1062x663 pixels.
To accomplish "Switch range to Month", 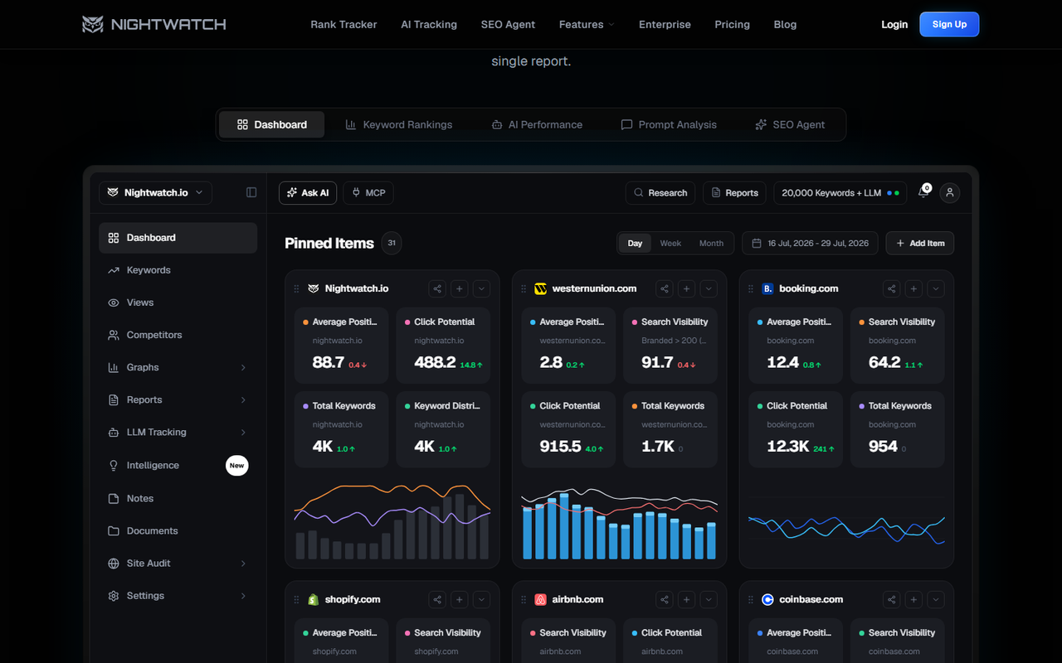I will click(711, 243).
